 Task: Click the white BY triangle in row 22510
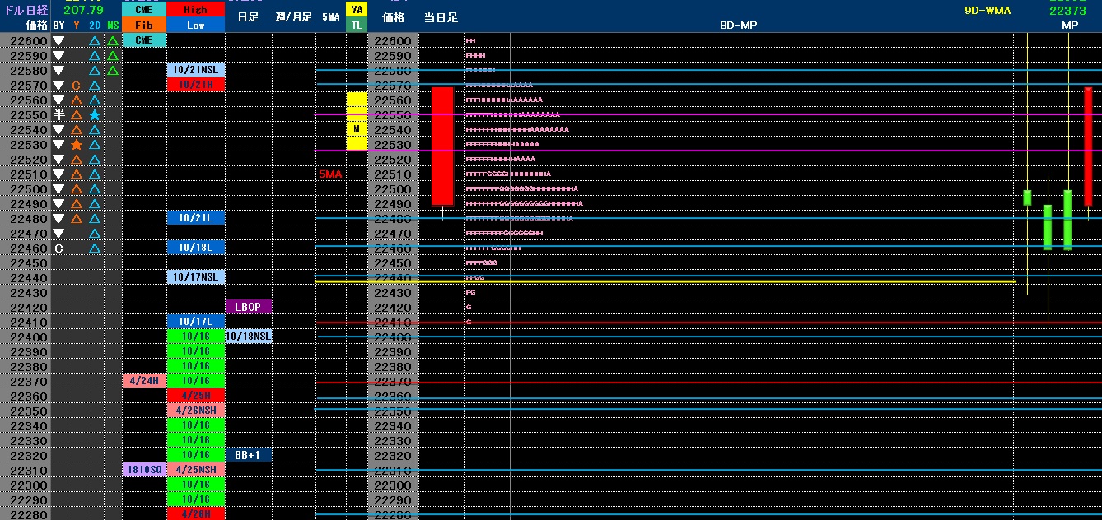click(x=58, y=174)
